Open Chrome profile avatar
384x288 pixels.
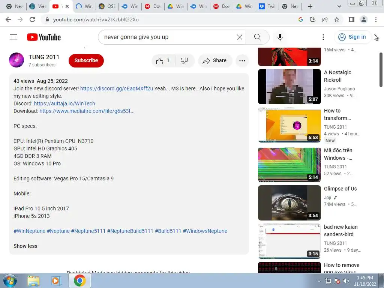(364, 19)
